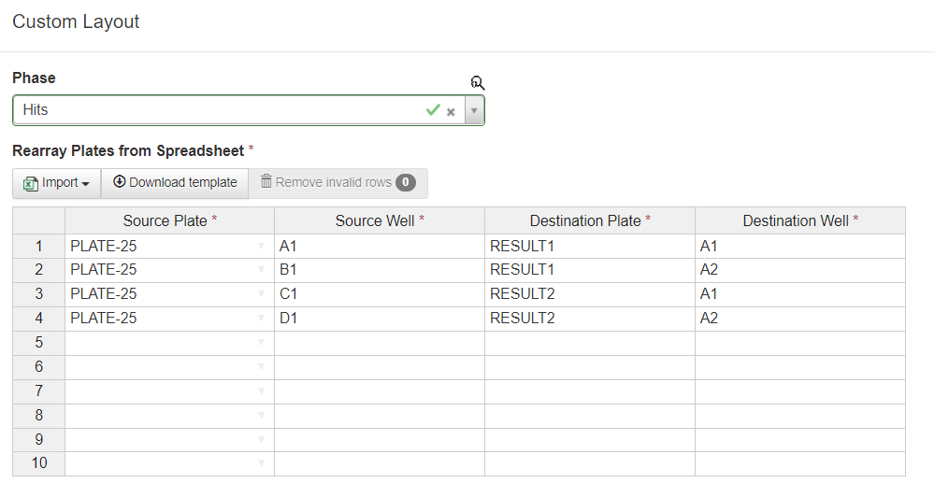
Task: Open Source Plate dropdown in empty row 5
Action: [261, 344]
